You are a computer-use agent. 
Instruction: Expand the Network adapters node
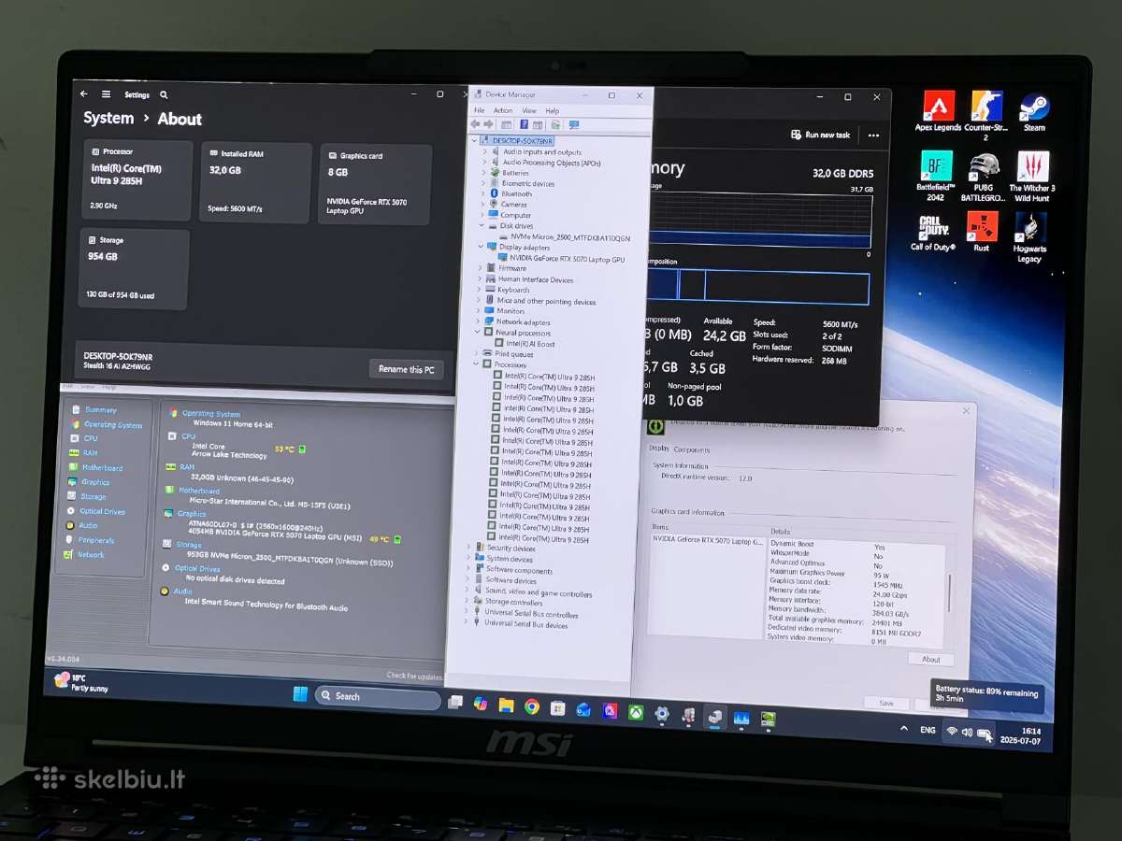tap(478, 321)
